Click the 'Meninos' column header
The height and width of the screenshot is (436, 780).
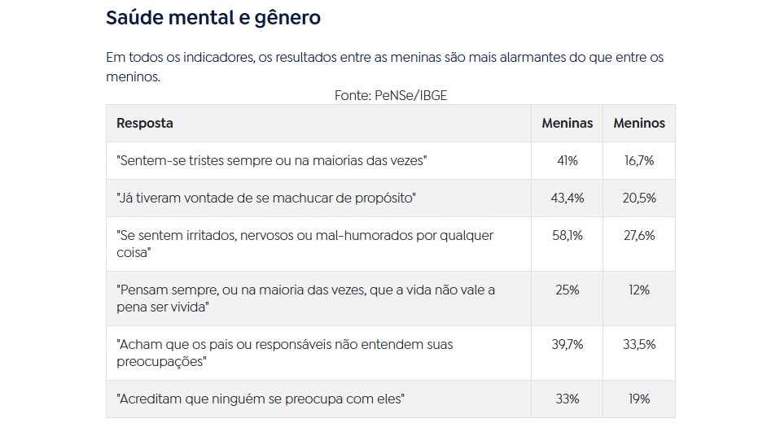[638, 124]
